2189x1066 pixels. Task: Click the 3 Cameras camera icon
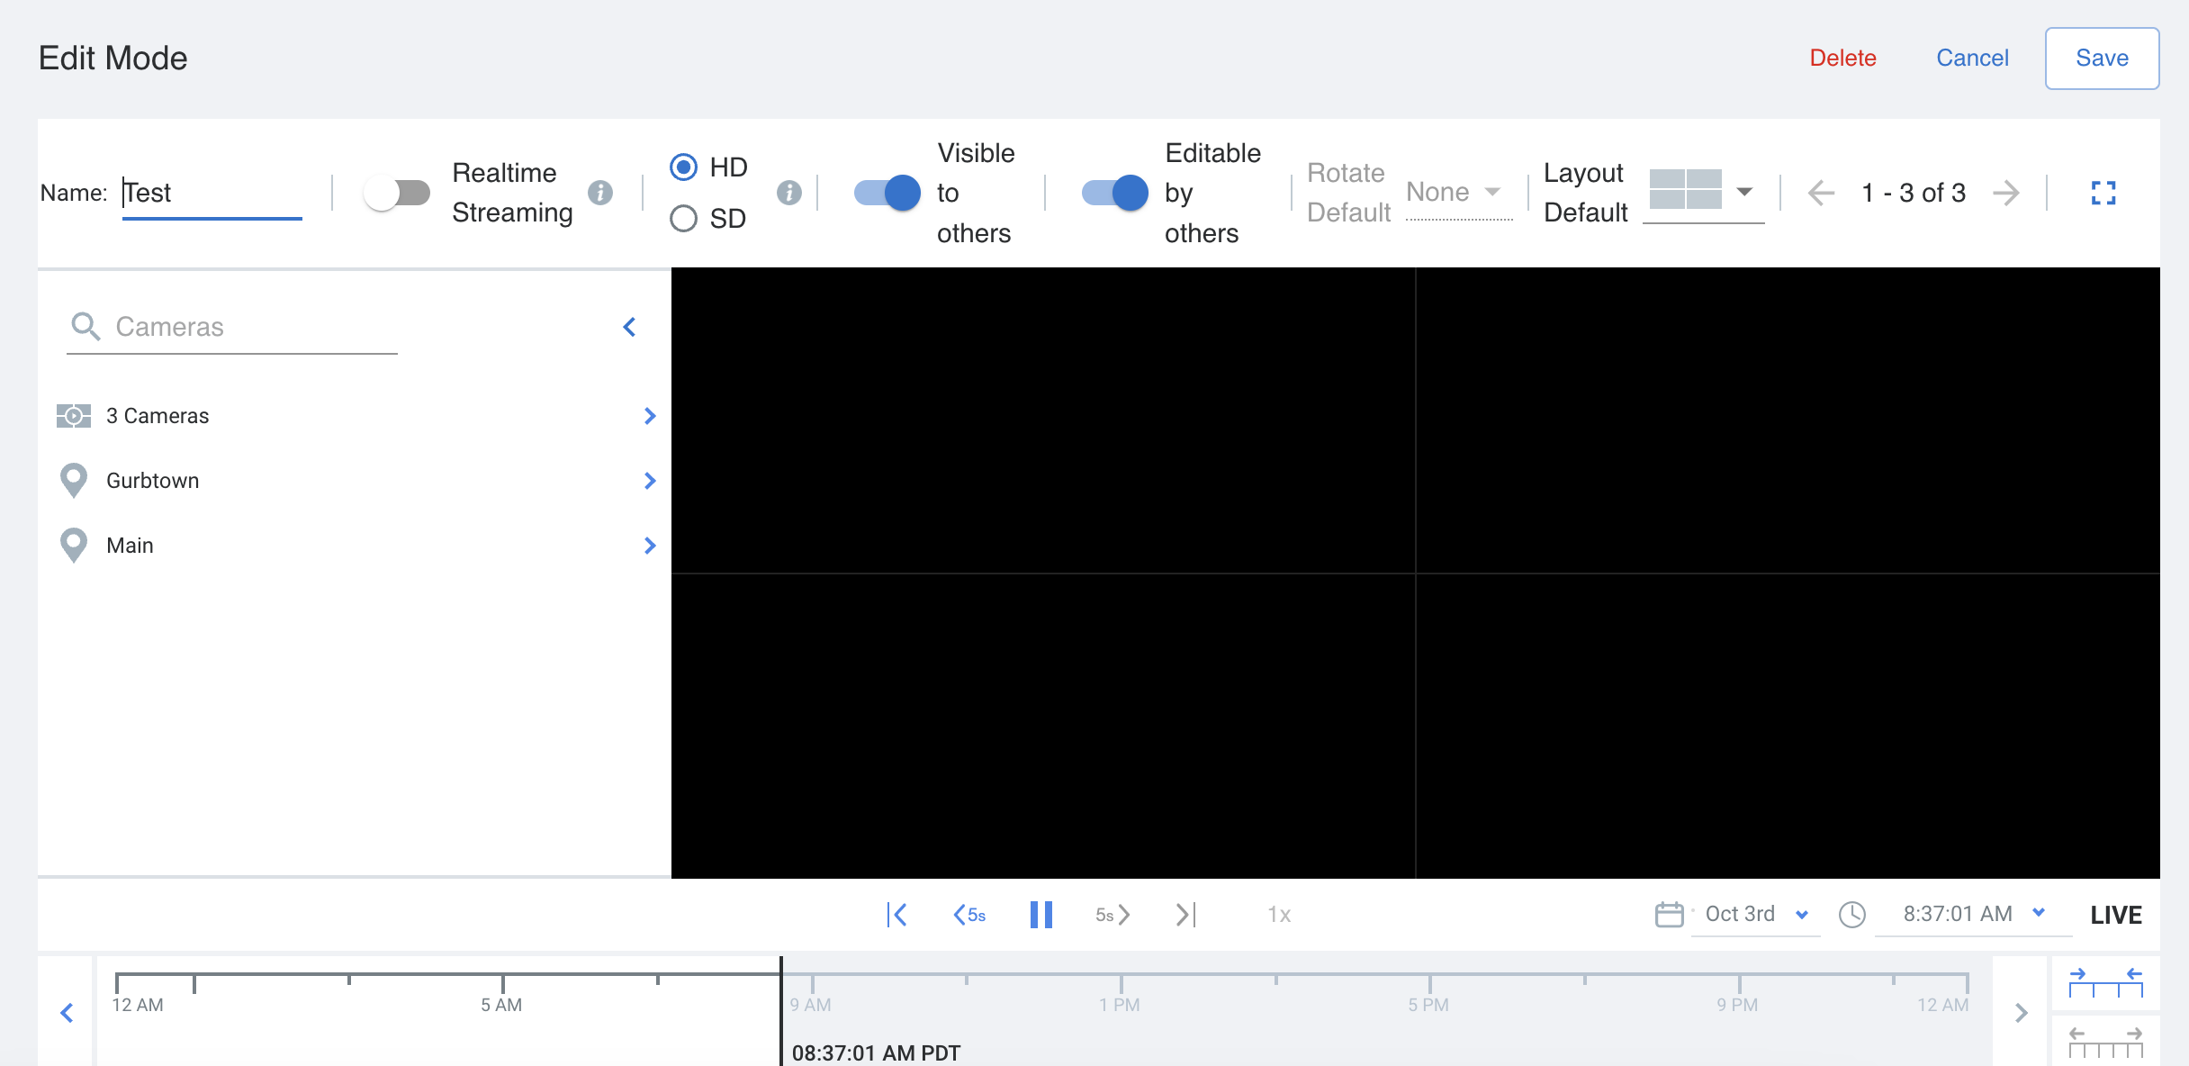[74, 416]
